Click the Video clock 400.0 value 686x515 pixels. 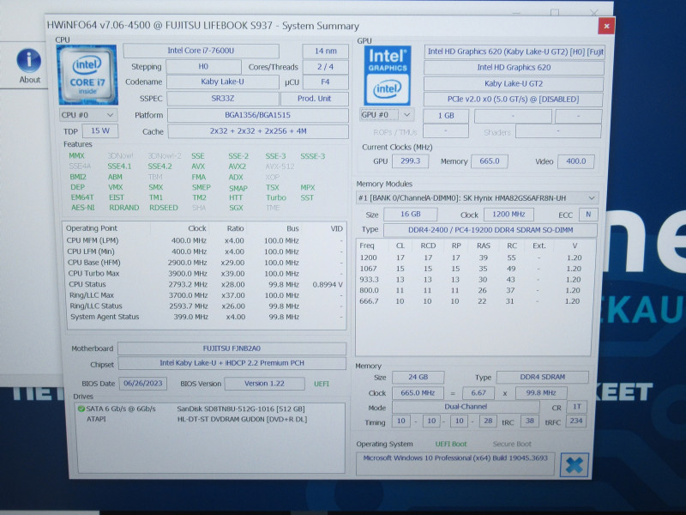tap(575, 161)
